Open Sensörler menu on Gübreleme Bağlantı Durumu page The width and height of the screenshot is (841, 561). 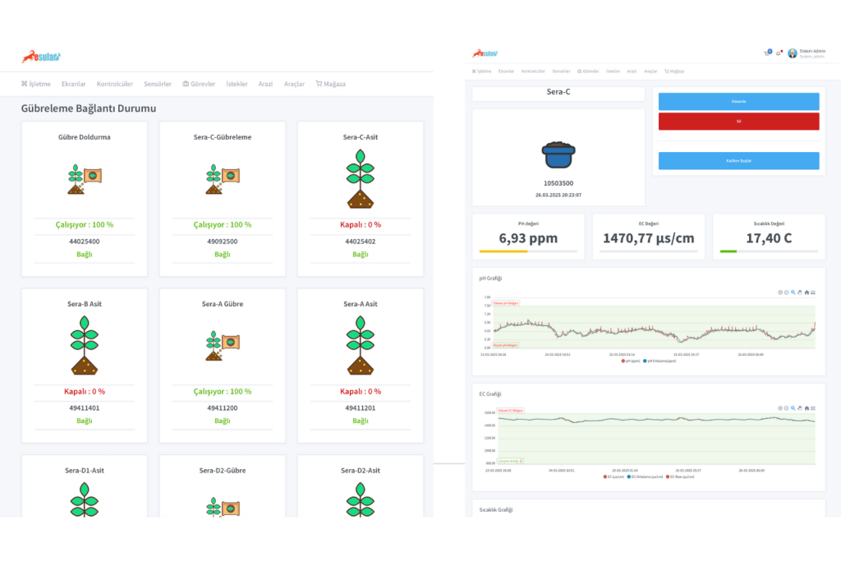click(x=157, y=84)
